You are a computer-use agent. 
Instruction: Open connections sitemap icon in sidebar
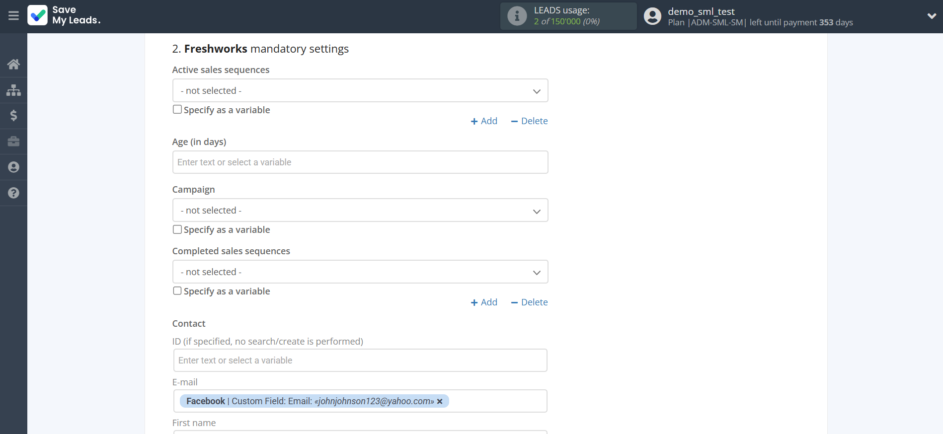click(13, 90)
